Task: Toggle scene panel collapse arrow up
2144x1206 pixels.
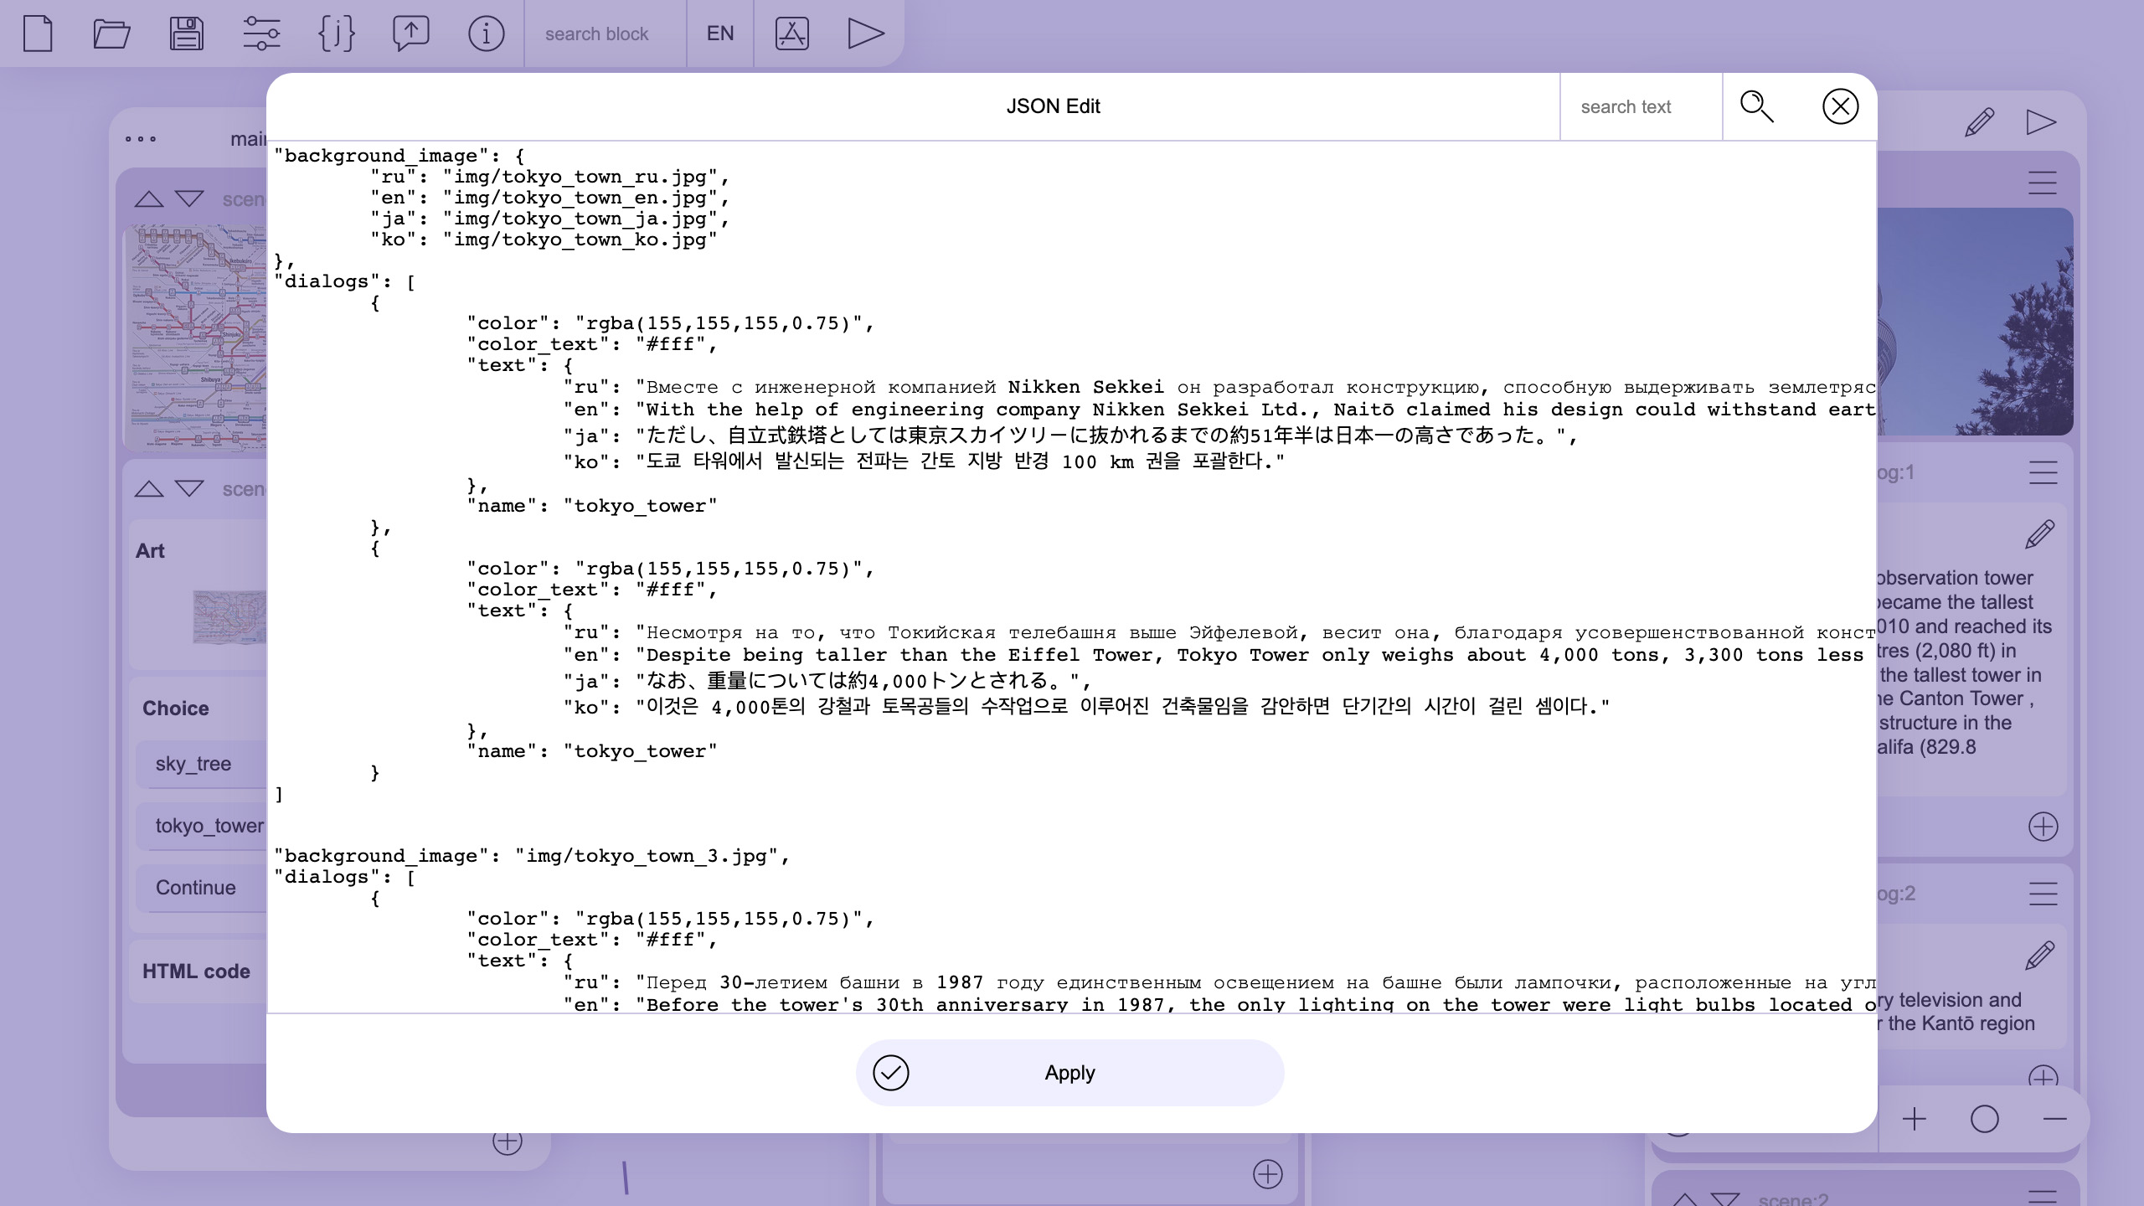Action: (147, 198)
